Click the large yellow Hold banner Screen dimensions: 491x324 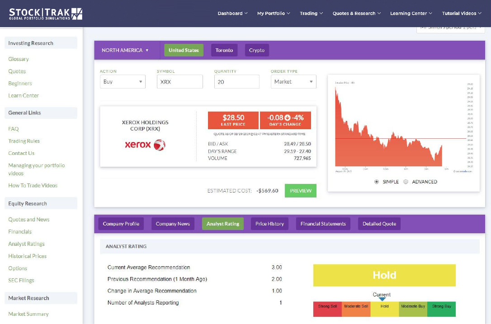coord(385,275)
